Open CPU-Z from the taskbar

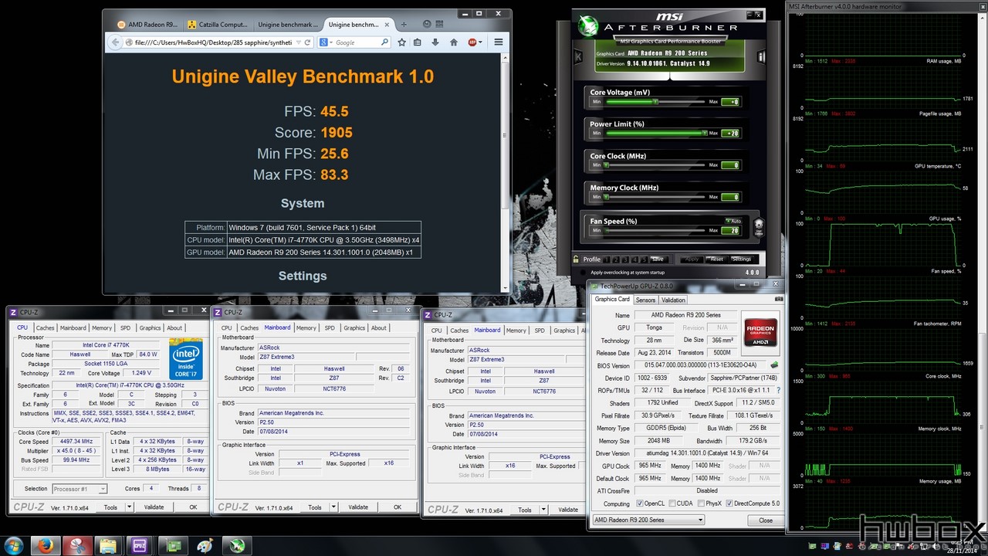pyautogui.click(x=140, y=546)
